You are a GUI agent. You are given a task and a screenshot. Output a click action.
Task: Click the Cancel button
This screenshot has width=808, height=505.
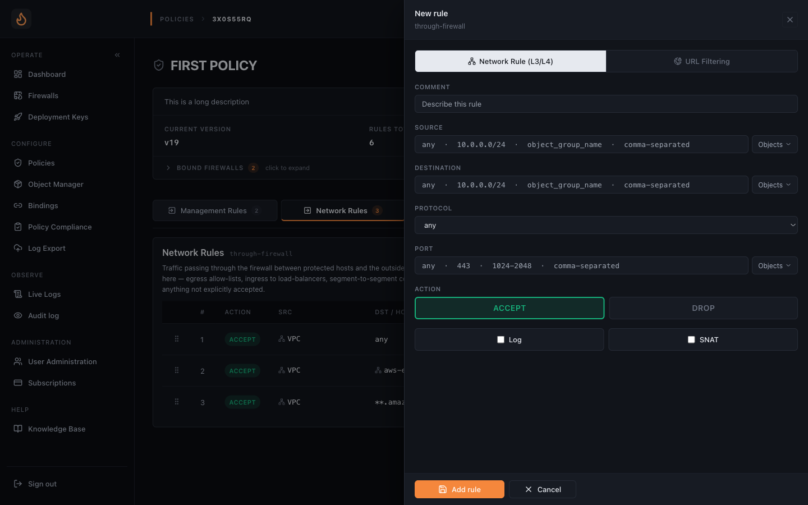[x=543, y=489]
